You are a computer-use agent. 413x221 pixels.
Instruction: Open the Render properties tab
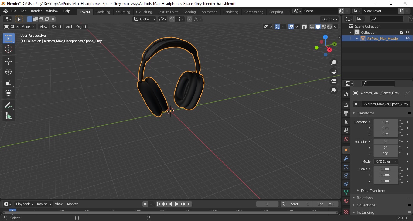point(346,105)
